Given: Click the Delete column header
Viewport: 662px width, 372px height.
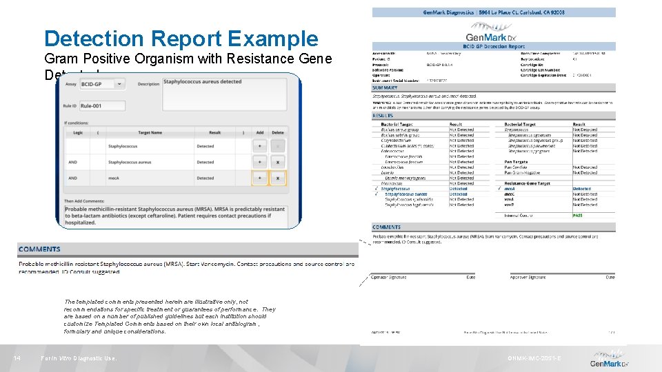Looking at the screenshot, I should (x=278, y=132).
